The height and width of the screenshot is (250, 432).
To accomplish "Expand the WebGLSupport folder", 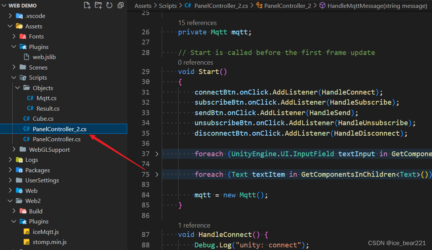I will point(14,149).
